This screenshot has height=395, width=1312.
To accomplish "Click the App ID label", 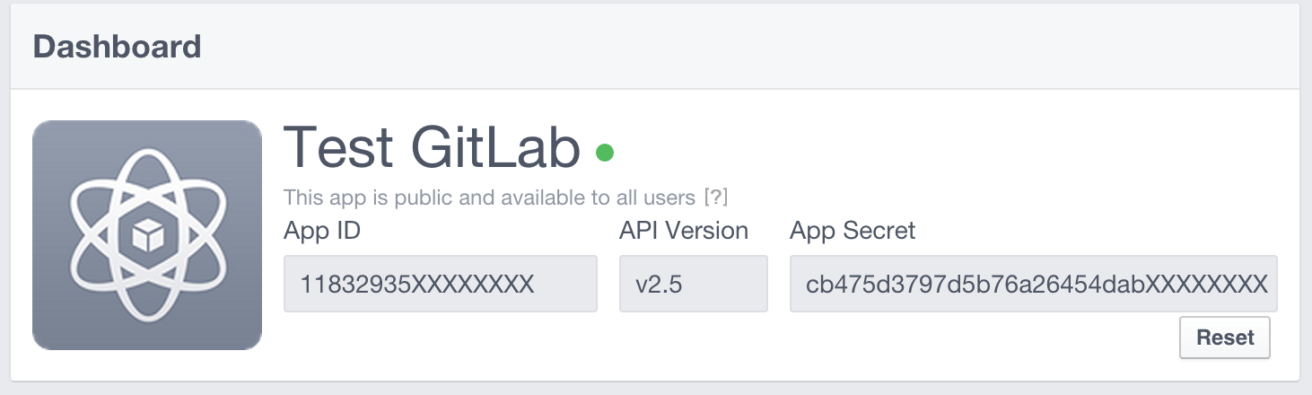I will click(322, 231).
